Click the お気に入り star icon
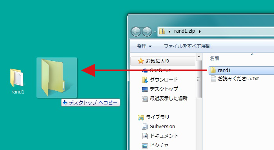The height and width of the screenshot is (150, 274). tap(141, 61)
